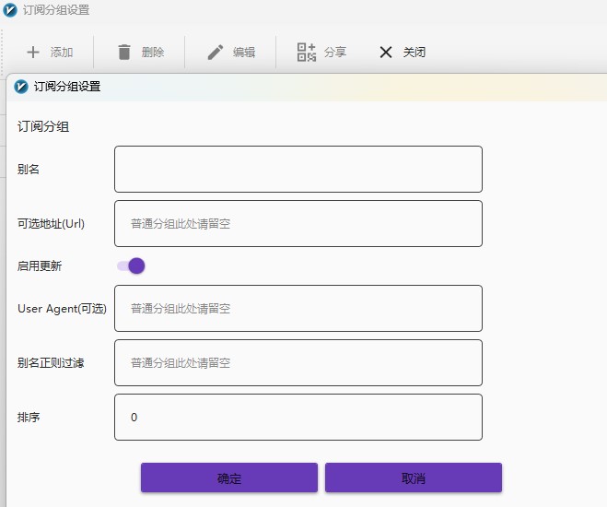Click the 启用更新 label text
607x507 pixels.
coord(40,266)
